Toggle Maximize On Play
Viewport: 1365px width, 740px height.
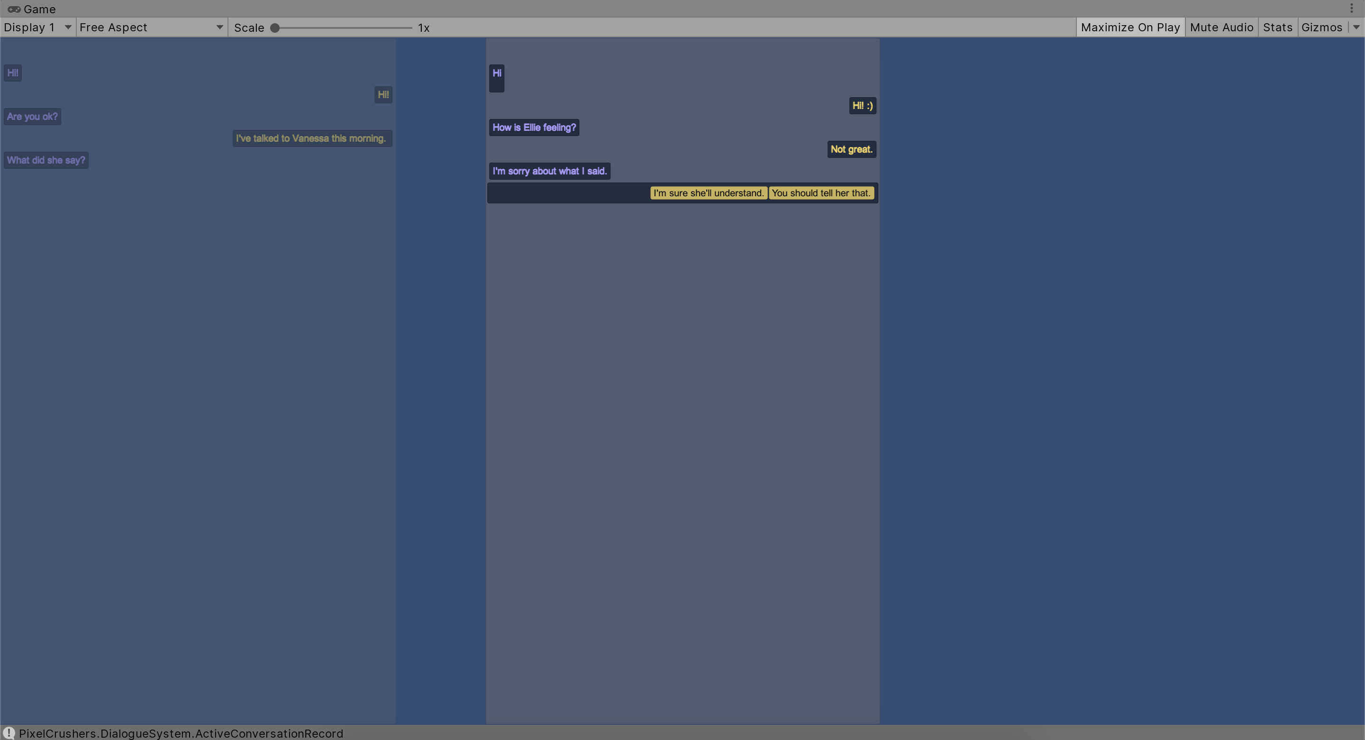1130,27
